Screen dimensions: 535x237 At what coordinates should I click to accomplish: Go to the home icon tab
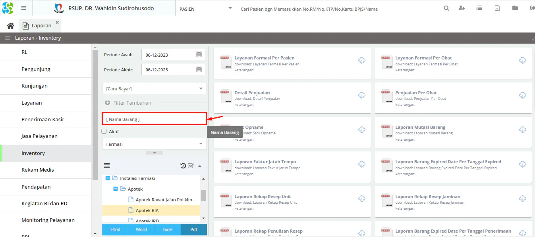pos(10,26)
